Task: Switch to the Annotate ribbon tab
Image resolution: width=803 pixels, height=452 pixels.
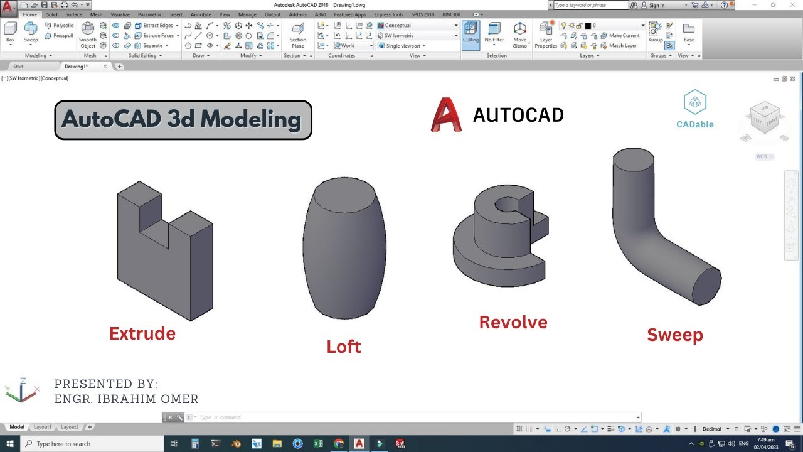Action: click(201, 14)
